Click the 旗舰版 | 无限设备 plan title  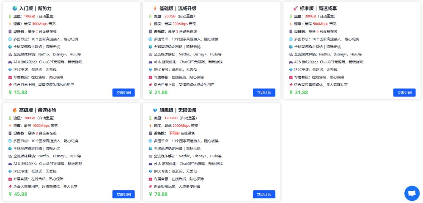pyautogui.click(x=178, y=110)
